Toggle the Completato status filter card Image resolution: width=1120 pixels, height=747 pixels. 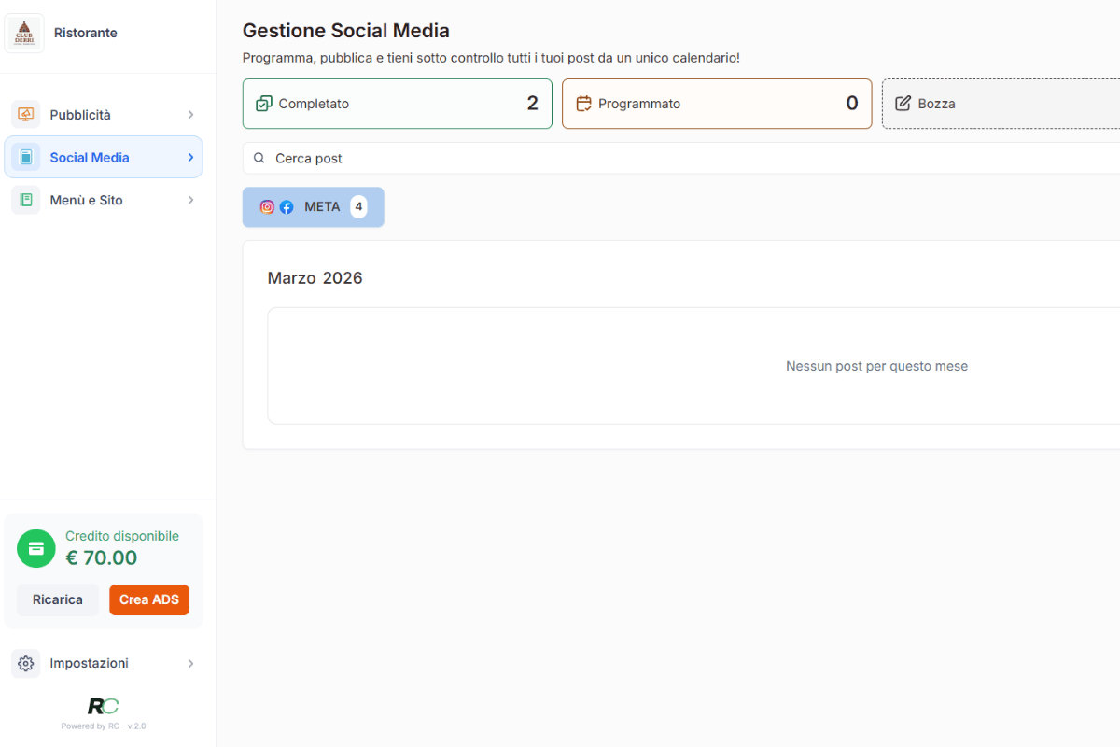click(397, 104)
